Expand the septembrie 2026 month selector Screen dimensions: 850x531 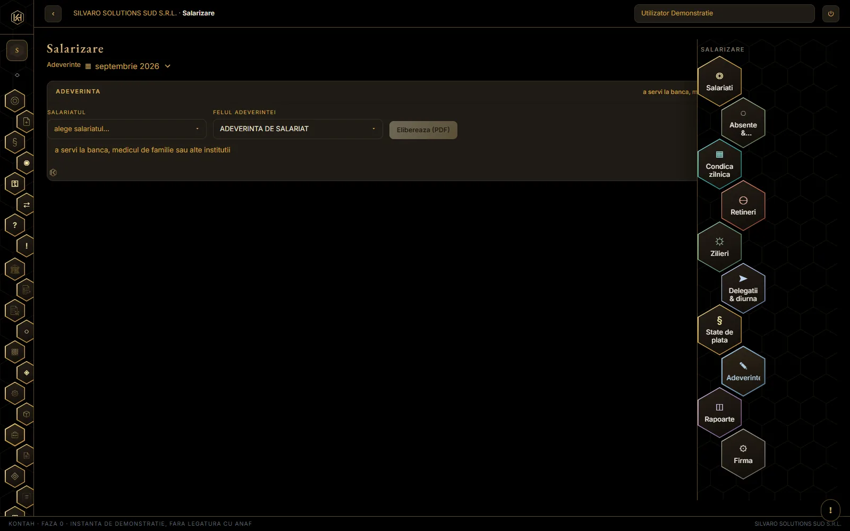(128, 66)
